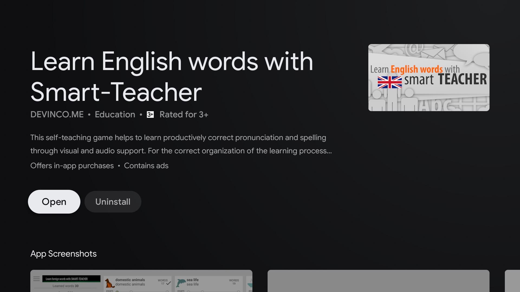Click the hamburger menu icon in screenshot

tap(37, 279)
